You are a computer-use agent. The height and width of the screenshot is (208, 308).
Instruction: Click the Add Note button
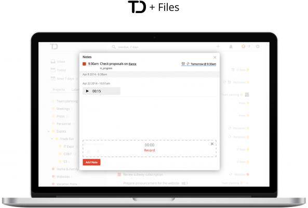tap(91, 162)
